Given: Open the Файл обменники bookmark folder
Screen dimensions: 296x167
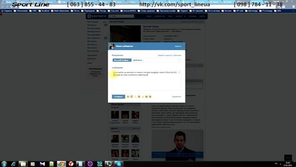Looking at the screenshot, I should [x=60, y=11].
